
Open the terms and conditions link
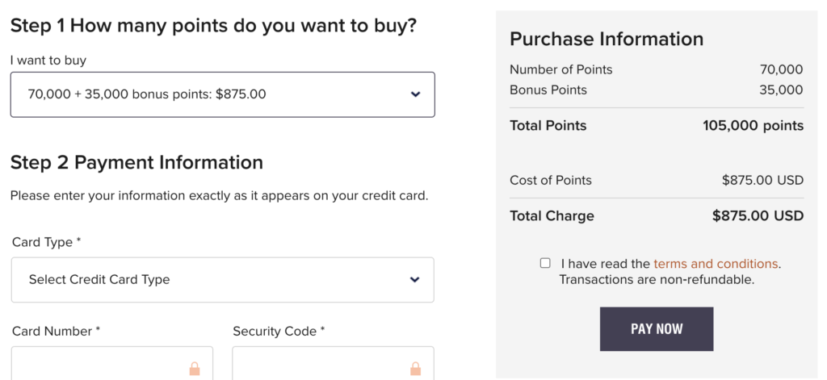pyautogui.click(x=716, y=264)
